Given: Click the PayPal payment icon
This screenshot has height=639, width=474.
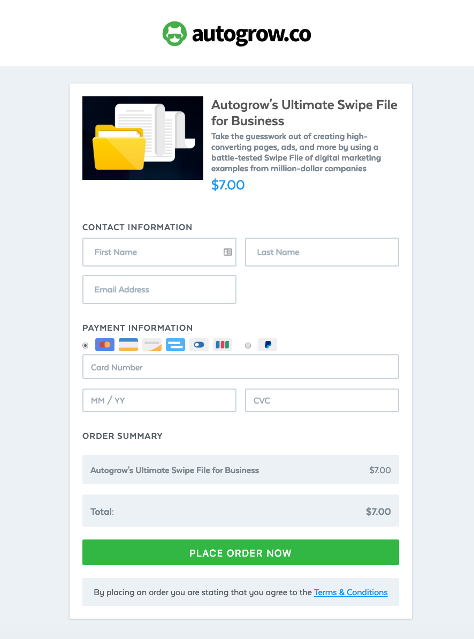Looking at the screenshot, I should coord(267,345).
